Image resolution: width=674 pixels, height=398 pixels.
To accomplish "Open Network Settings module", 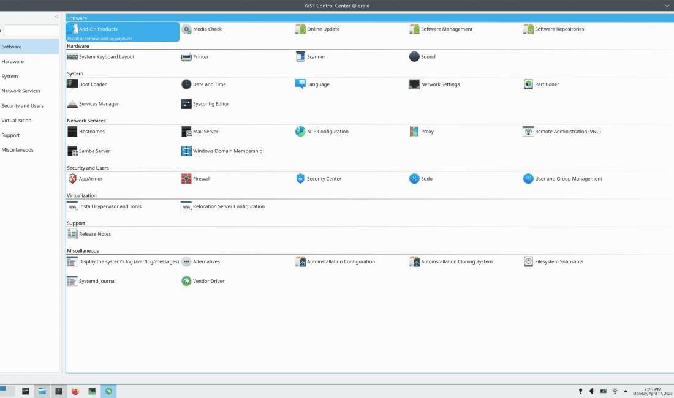I will (434, 84).
